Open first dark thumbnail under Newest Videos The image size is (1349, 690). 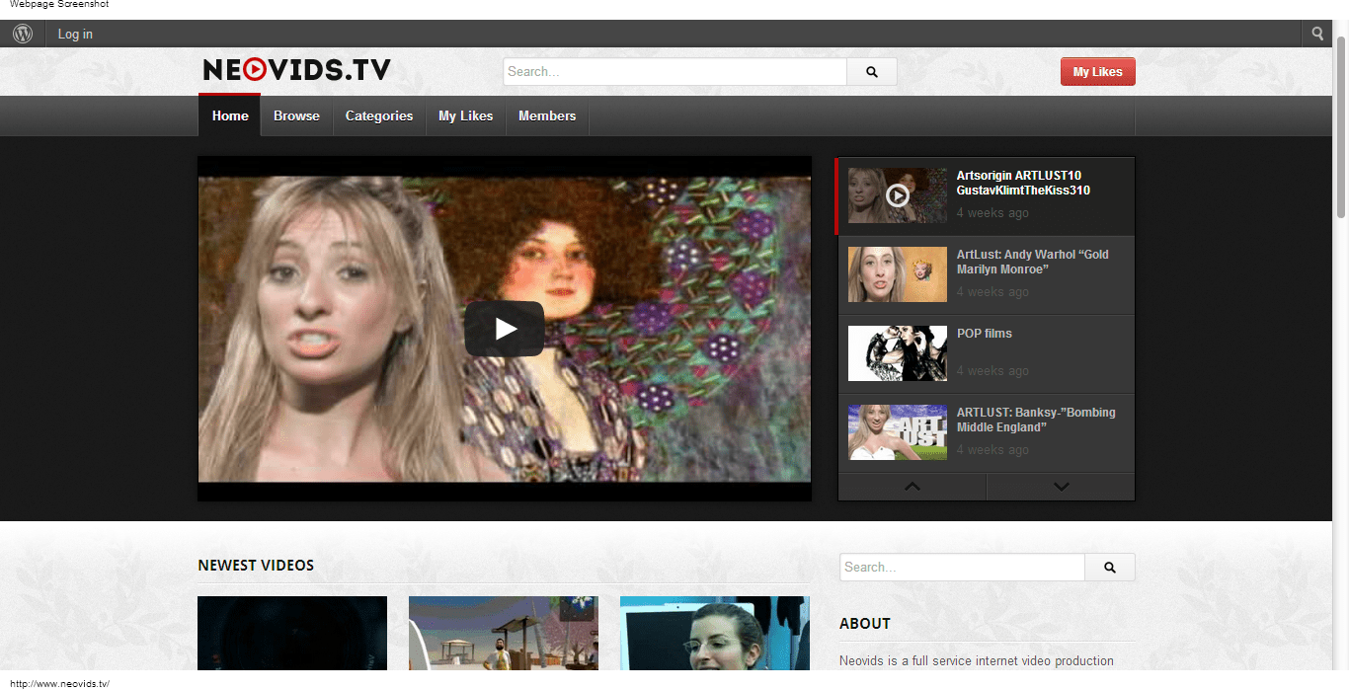(x=292, y=633)
